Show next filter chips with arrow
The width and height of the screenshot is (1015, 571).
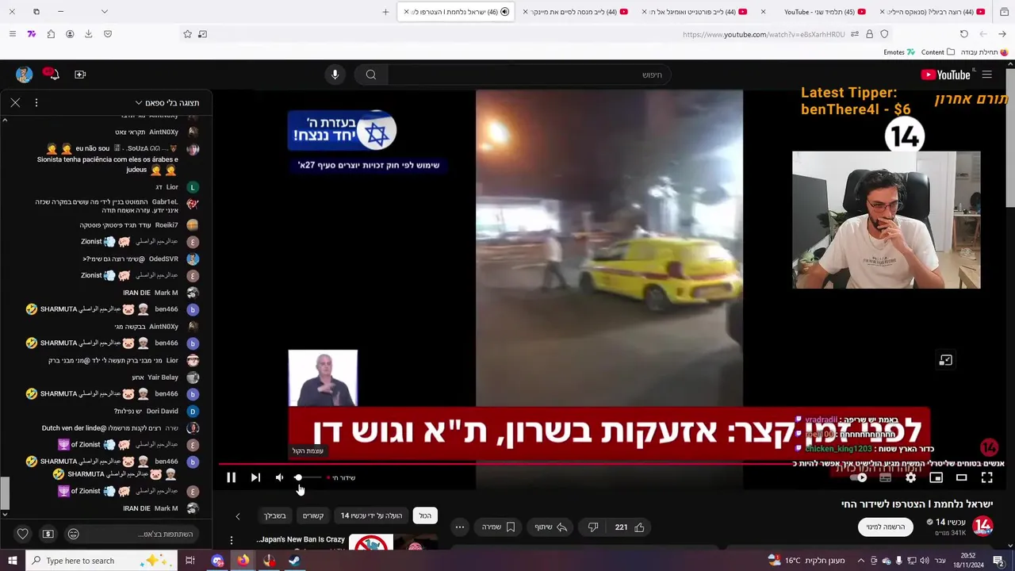coord(237,516)
